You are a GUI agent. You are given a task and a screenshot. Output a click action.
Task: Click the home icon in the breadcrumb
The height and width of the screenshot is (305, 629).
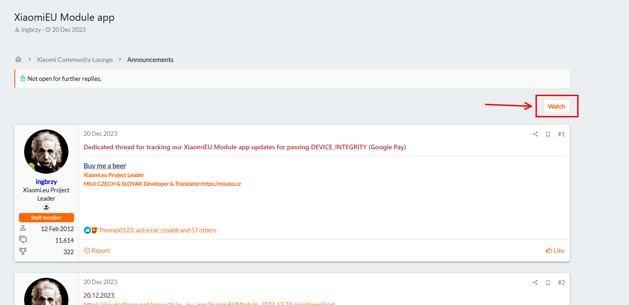coord(19,60)
